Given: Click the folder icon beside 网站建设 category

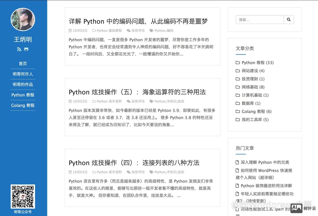Looking at the screenshot, I should tap(238, 70).
